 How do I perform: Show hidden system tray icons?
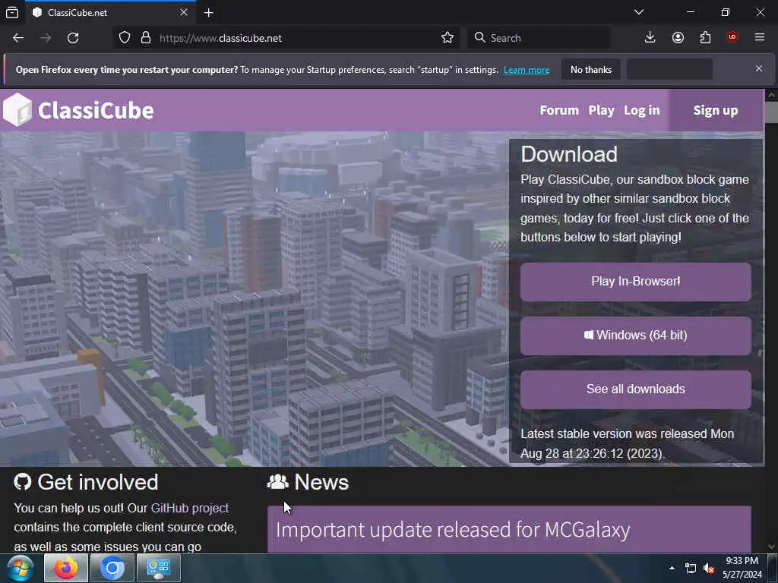click(x=672, y=568)
